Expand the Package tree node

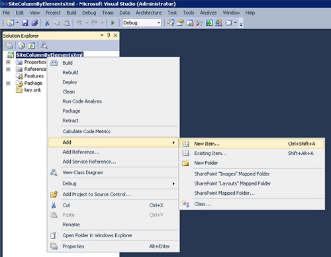(x=8, y=83)
